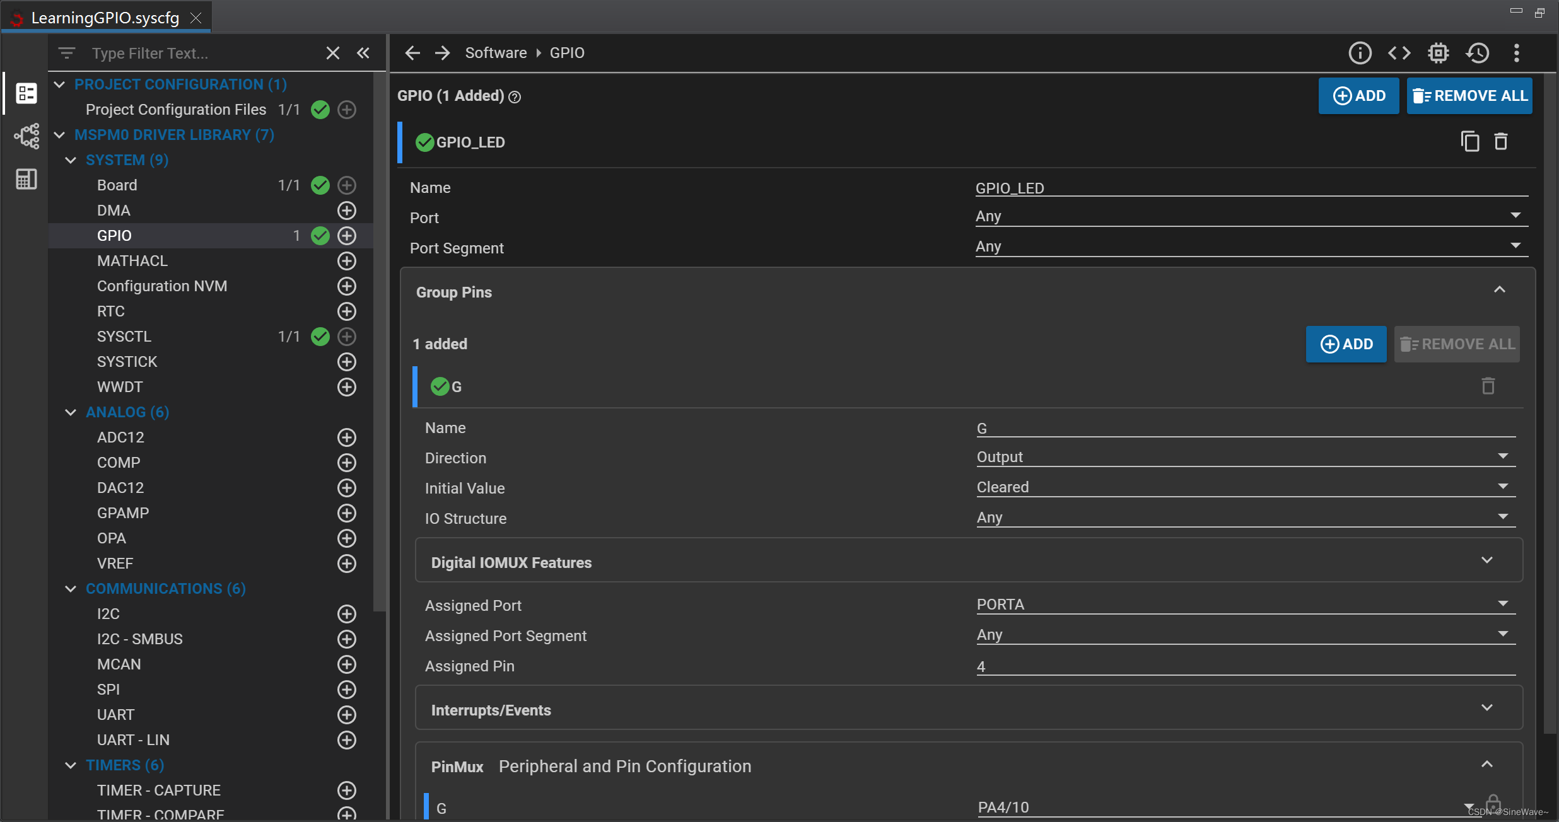The image size is (1559, 822).
Task: Click the information circle icon
Action: (x=1360, y=53)
